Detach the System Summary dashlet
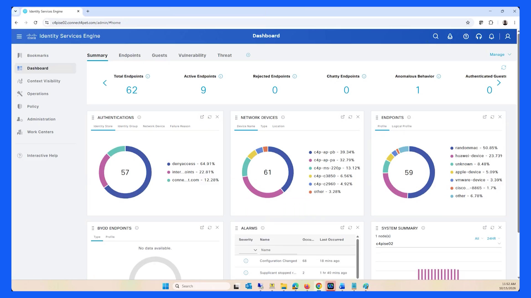Viewport: 531px width, 298px height. point(485,228)
